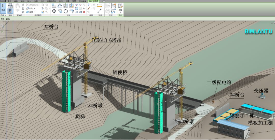Image resolution: width=275 pixels, height=140 pixels.
Task: Select the Rotate tool
Action: [66, 11]
